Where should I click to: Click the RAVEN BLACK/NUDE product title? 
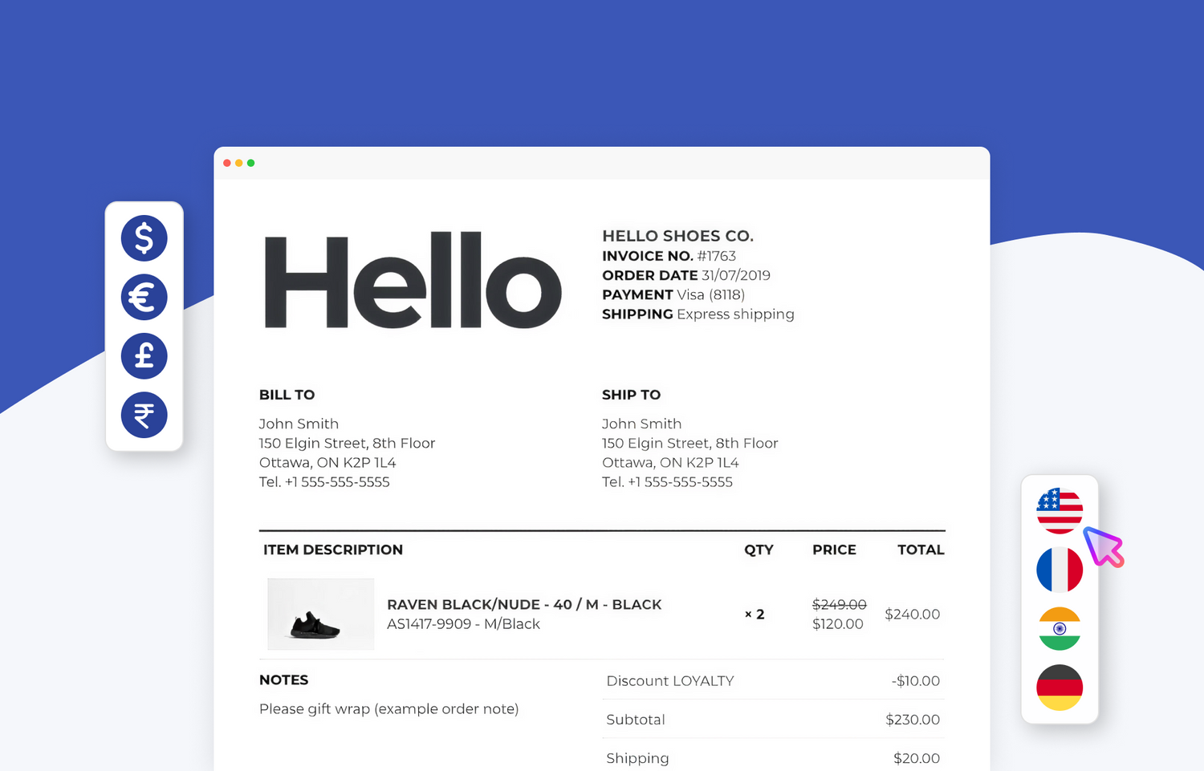(524, 604)
